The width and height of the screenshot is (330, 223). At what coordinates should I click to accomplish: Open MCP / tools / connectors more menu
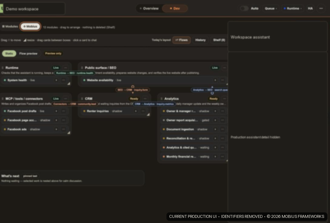pos(66,99)
